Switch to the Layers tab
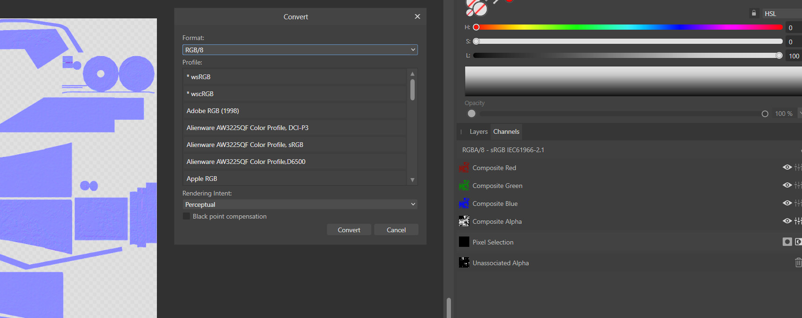Screen dimensions: 802x318 coord(478,132)
